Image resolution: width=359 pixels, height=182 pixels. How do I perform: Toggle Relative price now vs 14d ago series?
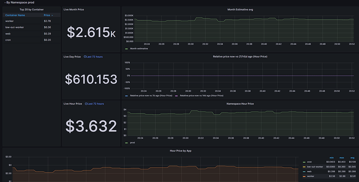[201, 96]
